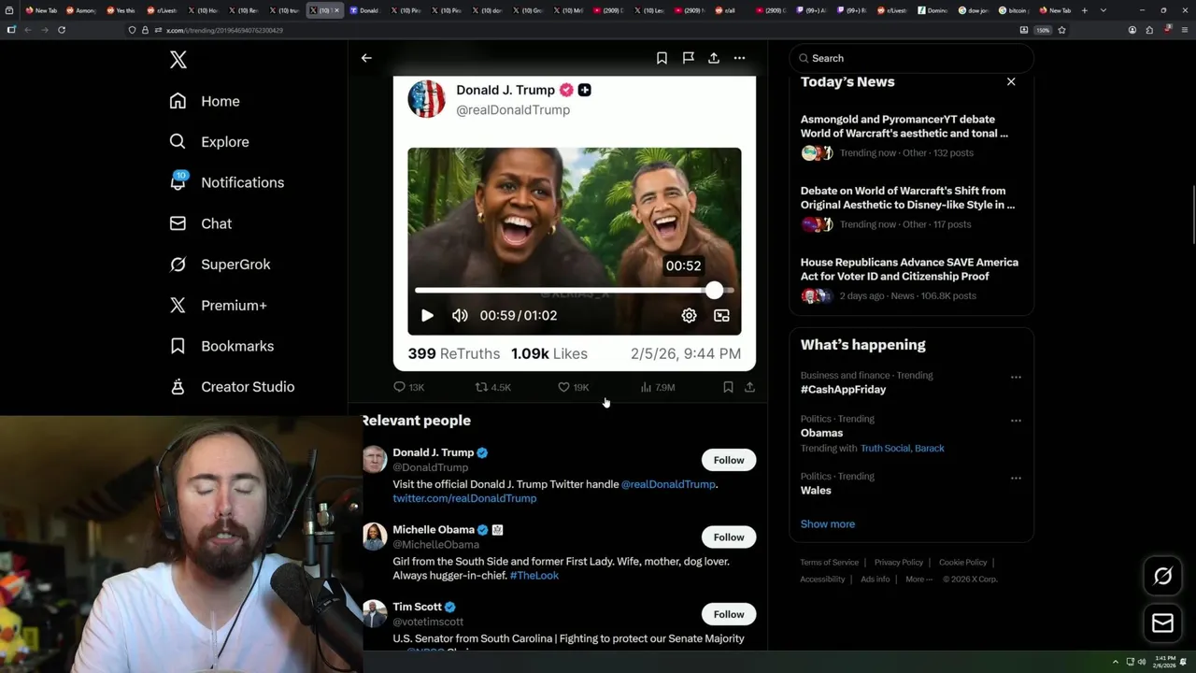The width and height of the screenshot is (1196, 673).
Task: Show hidden system tray icons
Action: 1115,662
